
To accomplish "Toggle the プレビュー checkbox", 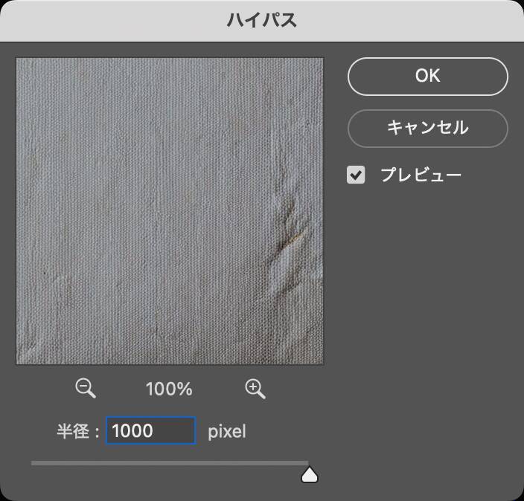I will (x=357, y=175).
